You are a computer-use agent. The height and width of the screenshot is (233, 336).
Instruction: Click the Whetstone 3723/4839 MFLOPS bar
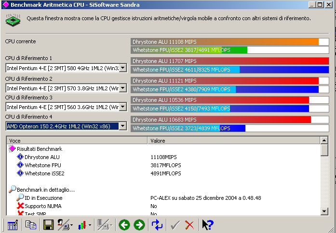[x=230, y=128]
